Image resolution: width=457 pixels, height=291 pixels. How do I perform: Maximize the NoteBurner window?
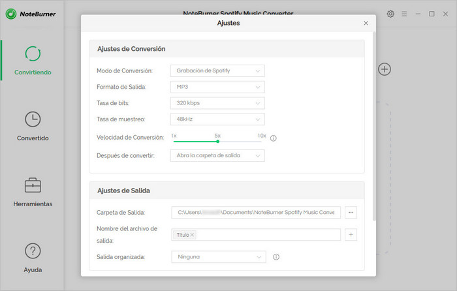[432, 14]
